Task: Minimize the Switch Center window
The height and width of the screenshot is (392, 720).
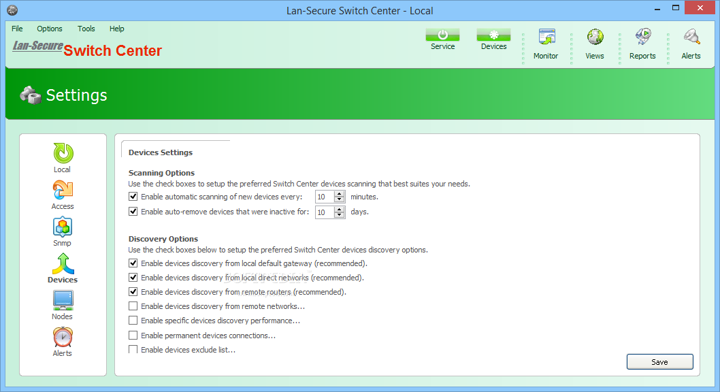Action: (657, 9)
